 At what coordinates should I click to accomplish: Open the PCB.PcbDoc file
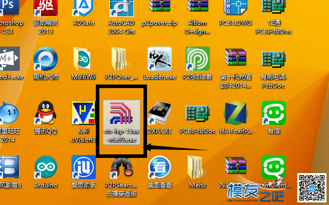pyautogui.click(x=198, y=113)
